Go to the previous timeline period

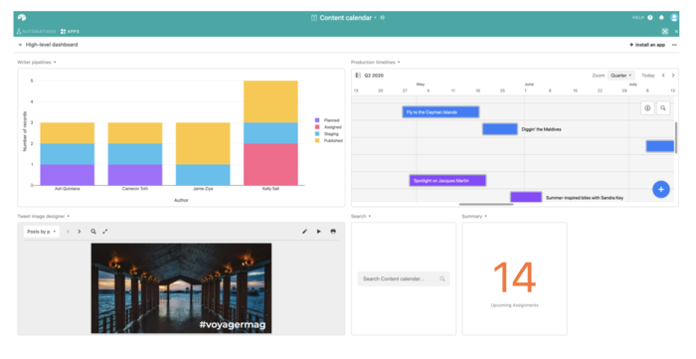[x=663, y=76]
